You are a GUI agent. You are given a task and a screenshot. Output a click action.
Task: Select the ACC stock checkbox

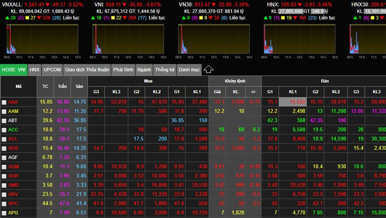click(4, 130)
